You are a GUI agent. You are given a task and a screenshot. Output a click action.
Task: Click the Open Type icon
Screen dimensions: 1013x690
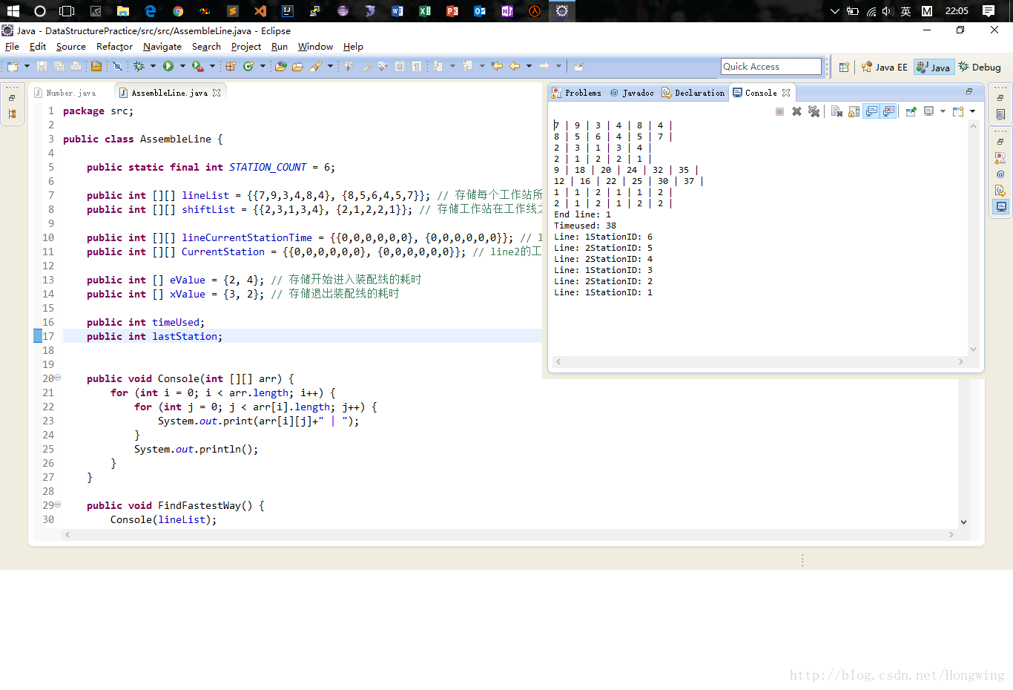281,66
